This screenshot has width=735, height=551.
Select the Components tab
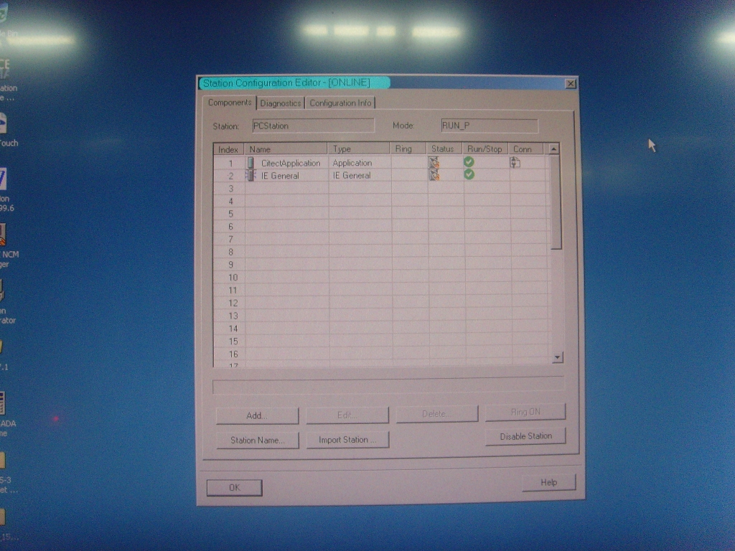[230, 103]
